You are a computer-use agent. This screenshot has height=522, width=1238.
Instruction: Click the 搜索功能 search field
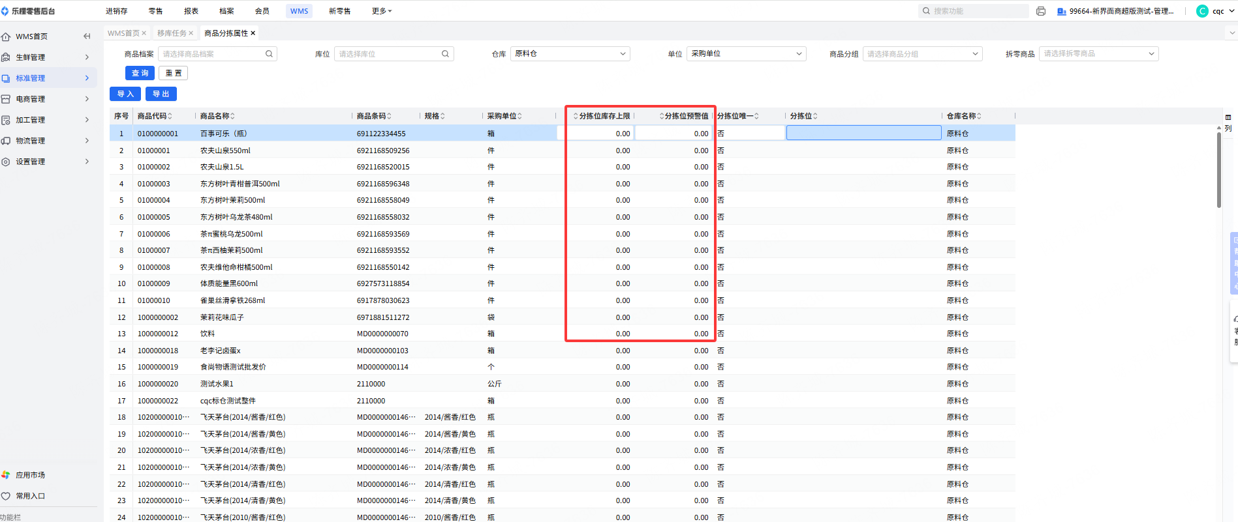(974, 11)
